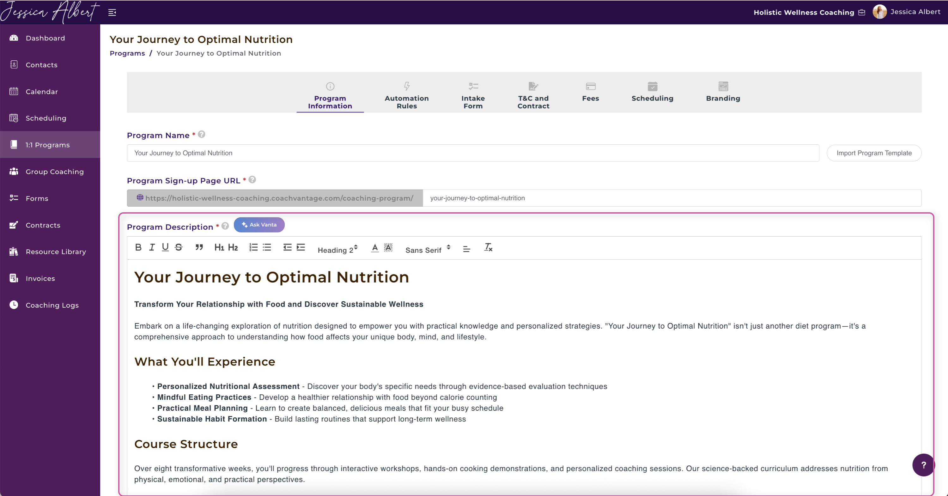Apply underline formatting
Viewport: 948px width, 496px height.
click(165, 248)
